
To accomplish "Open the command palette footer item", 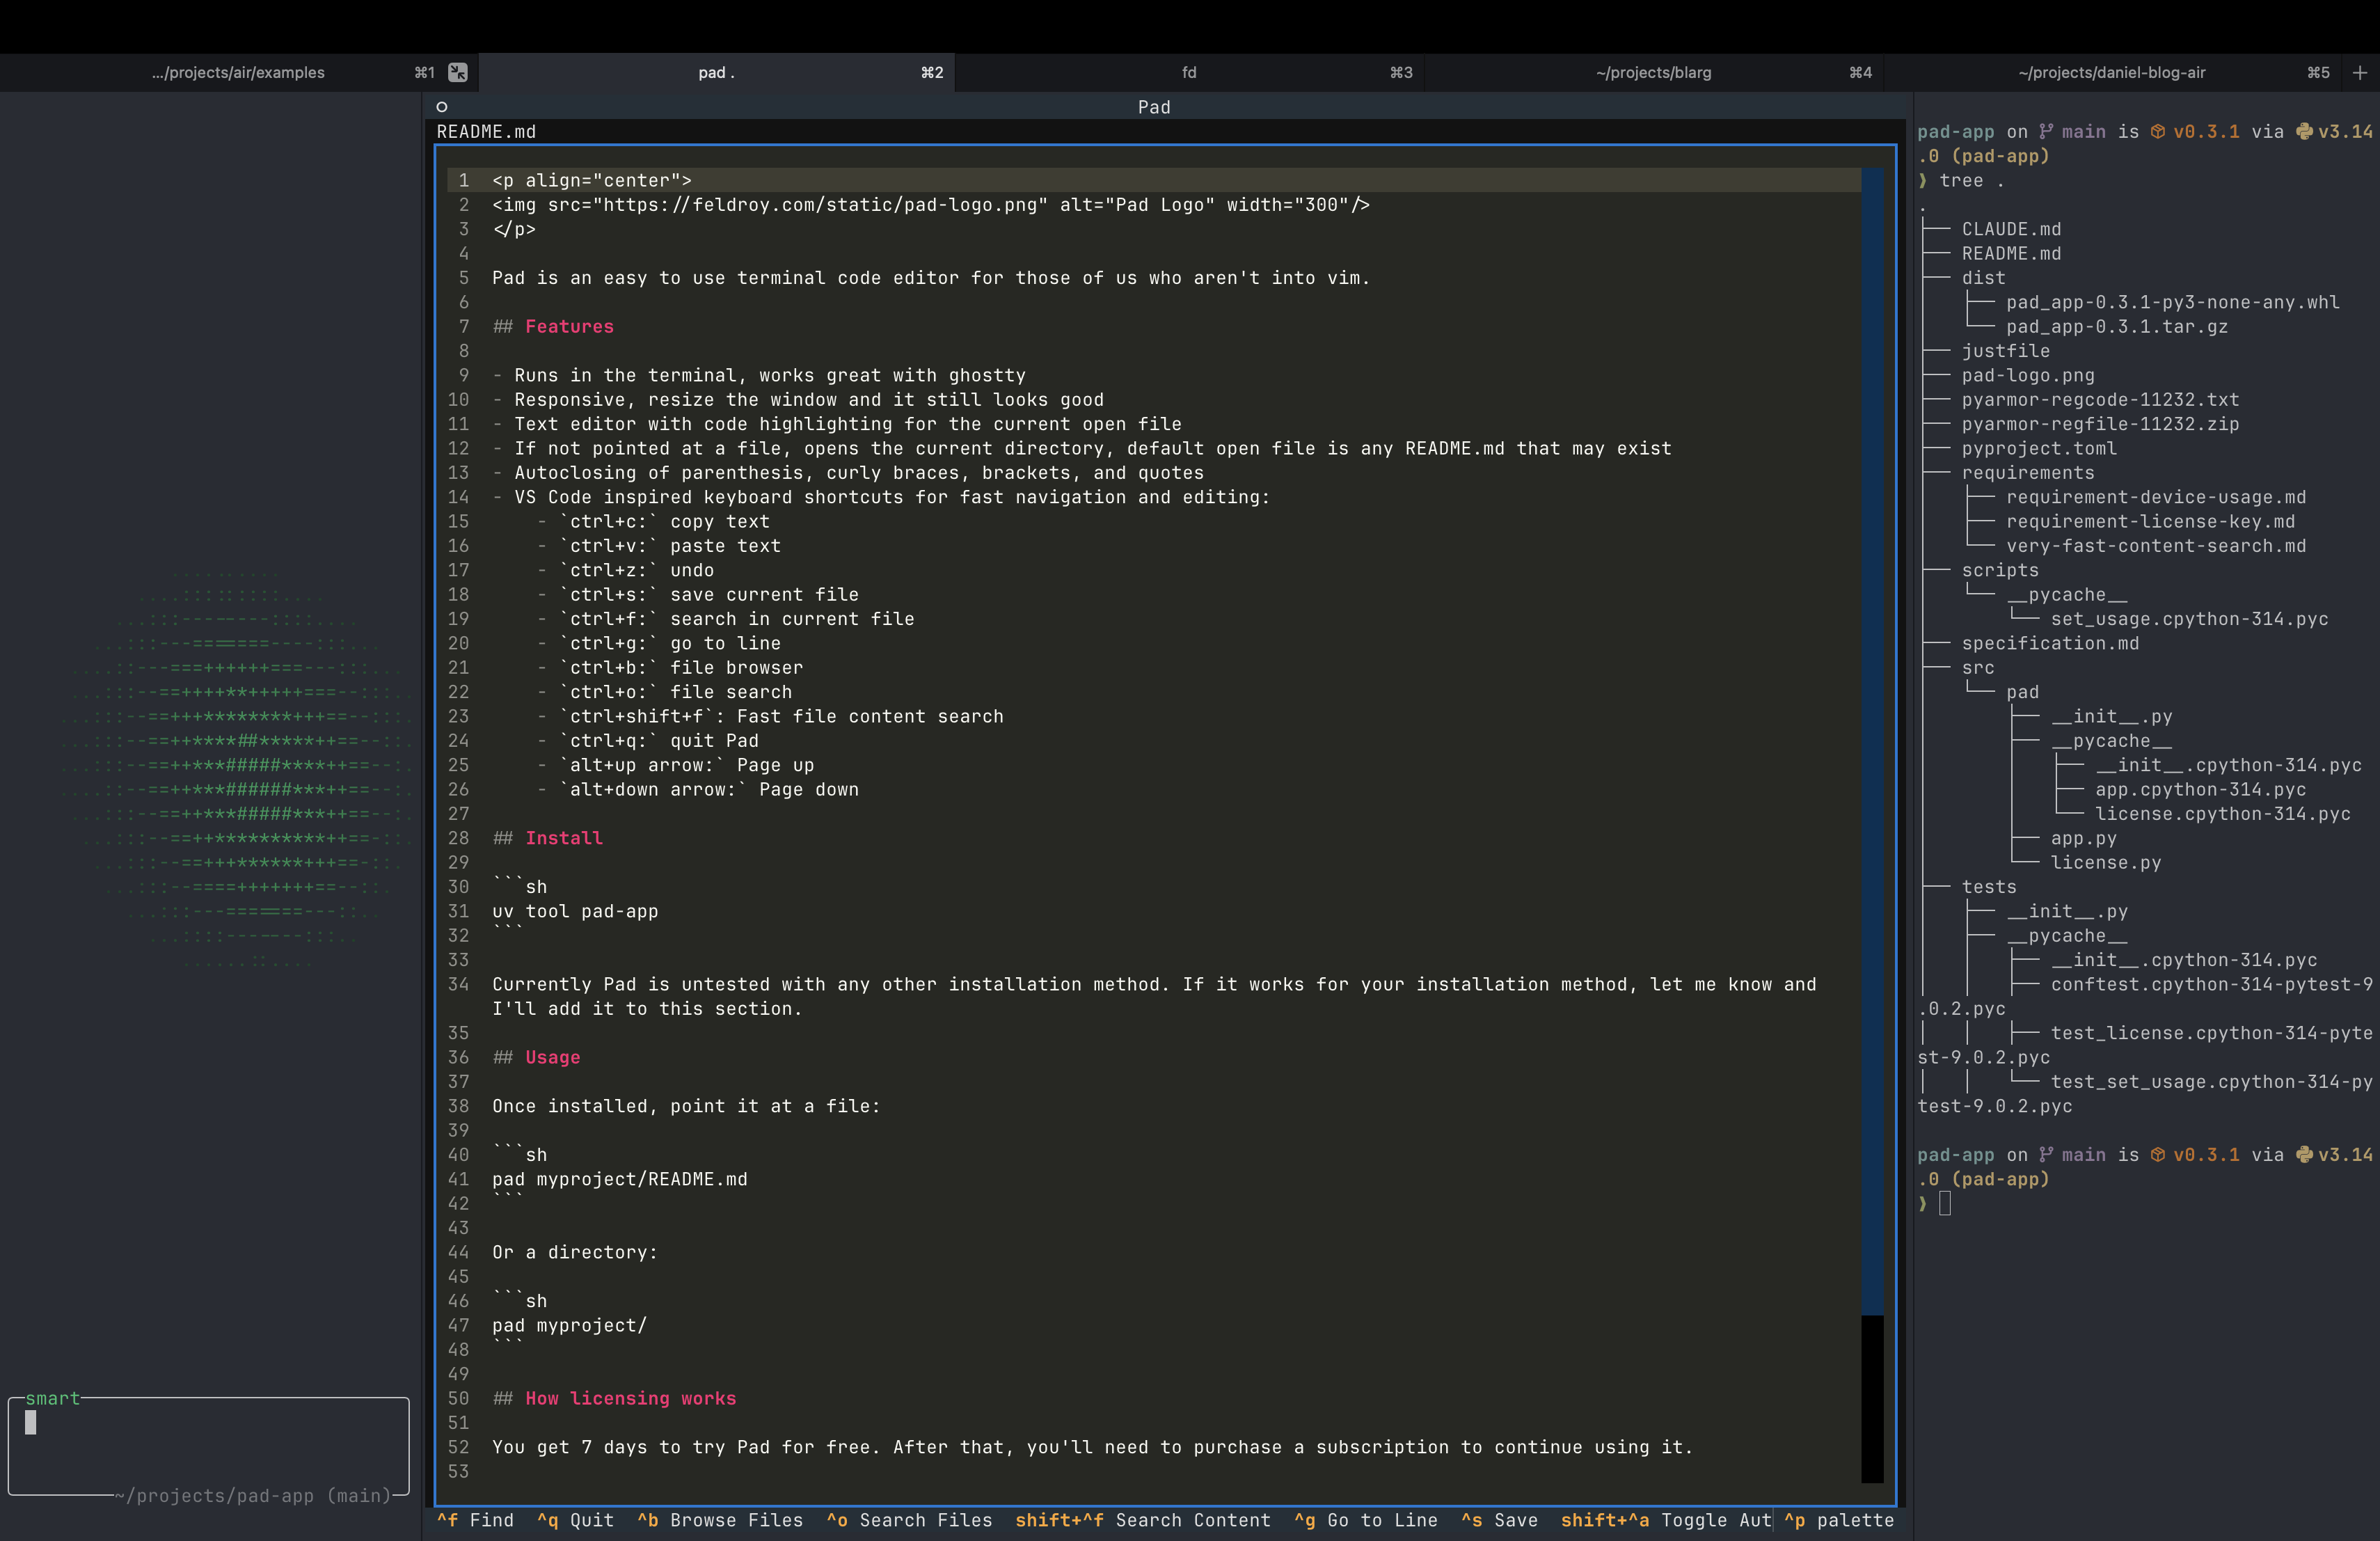I will coord(1839,1520).
